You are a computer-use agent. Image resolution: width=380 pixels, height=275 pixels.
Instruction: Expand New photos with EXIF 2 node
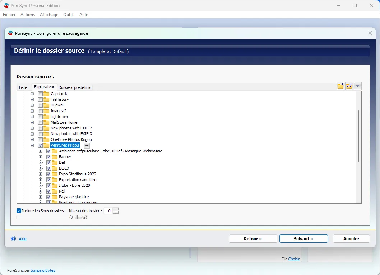(32, 128)
